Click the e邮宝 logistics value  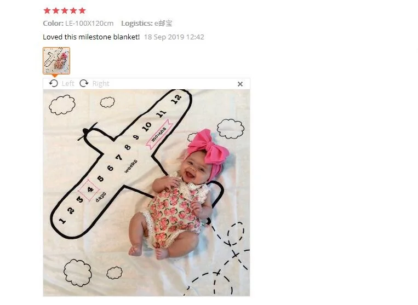163,24
